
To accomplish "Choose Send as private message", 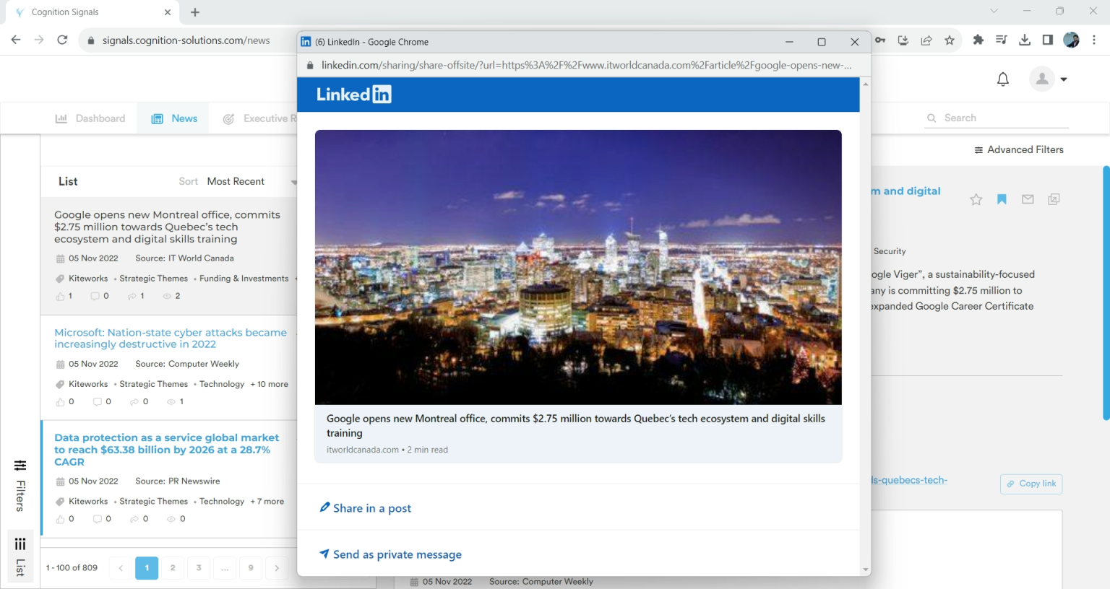I will [x=390, y=554].
